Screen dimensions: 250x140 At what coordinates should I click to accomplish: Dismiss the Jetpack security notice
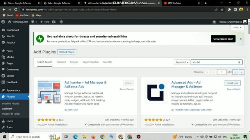(241, 39)
